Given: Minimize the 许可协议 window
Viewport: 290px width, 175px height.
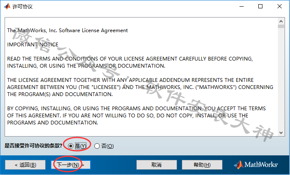Looking at the screenshot, I should (x=242, y=7).
